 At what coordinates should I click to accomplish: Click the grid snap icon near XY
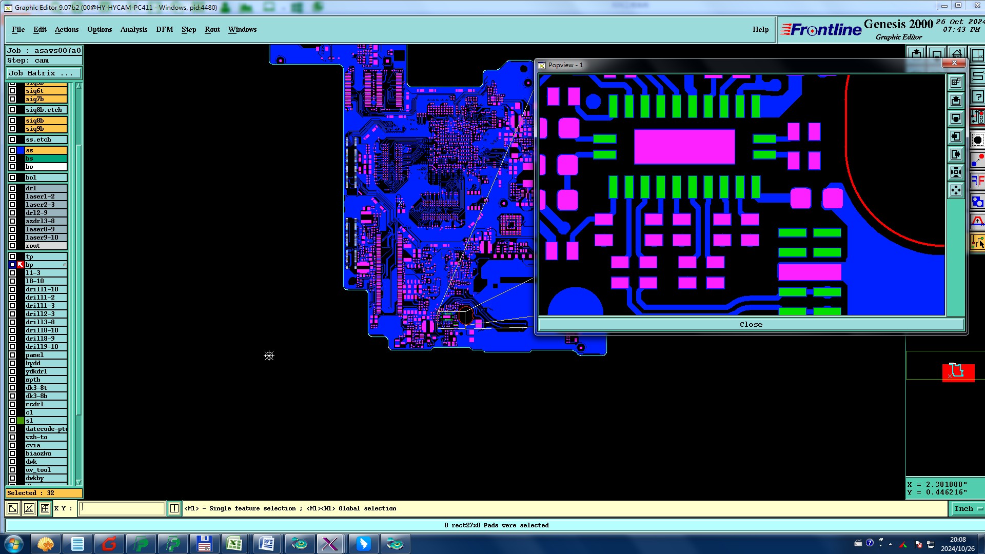pos(45,508)
